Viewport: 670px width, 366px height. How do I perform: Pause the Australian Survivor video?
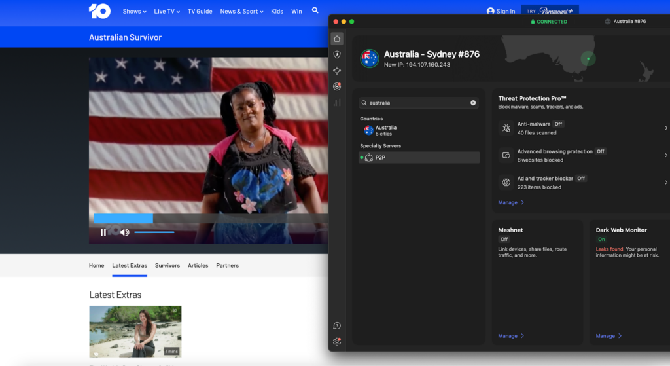pyautogui.click(x=103, y=232)
